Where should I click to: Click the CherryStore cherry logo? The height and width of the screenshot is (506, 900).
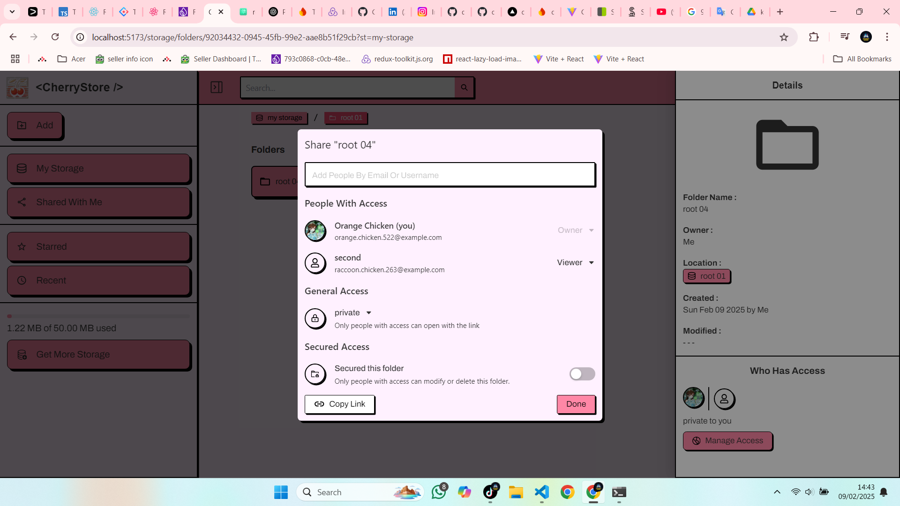click(17, 88)
